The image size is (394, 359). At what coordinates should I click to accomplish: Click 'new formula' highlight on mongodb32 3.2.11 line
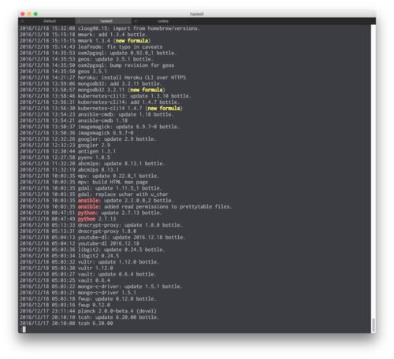pyautogui.click(x=147, y=90)
